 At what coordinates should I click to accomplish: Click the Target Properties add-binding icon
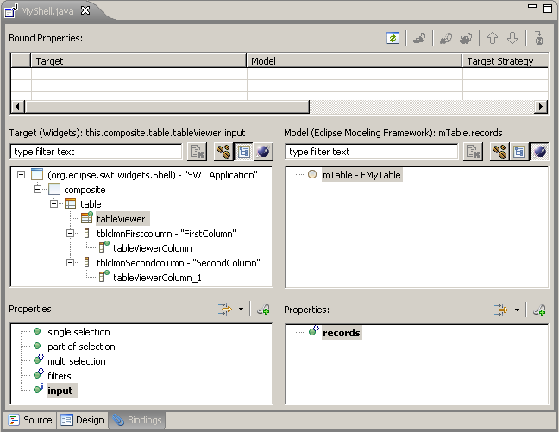tap(263, 309)
